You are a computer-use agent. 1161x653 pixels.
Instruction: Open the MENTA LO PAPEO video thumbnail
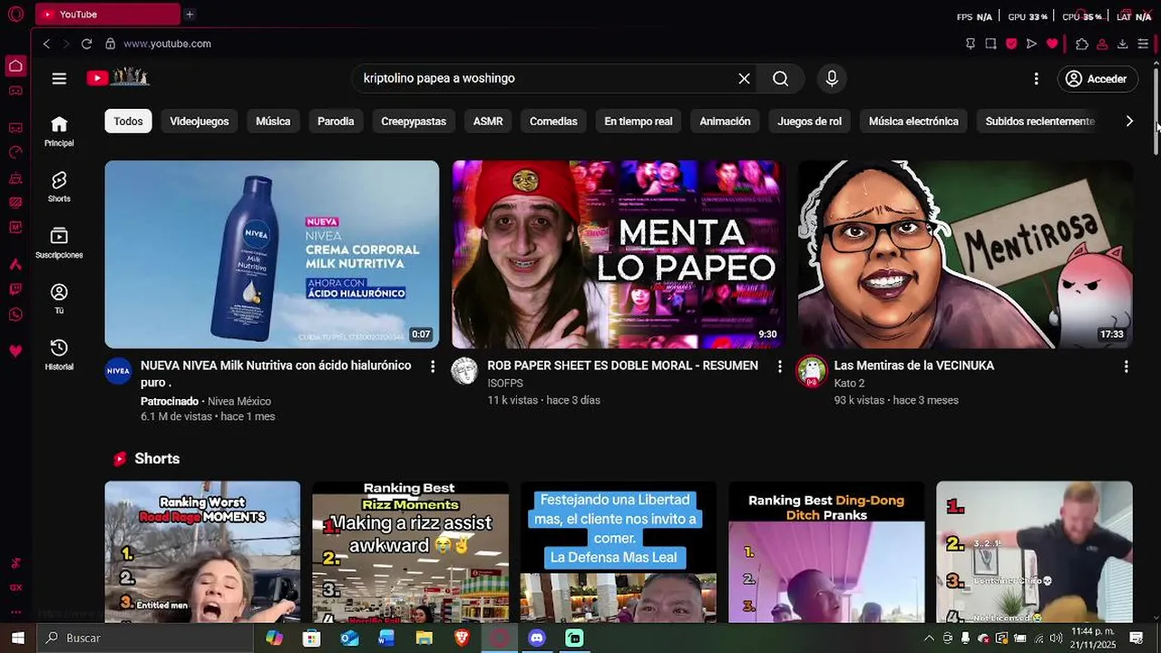tap(618, 254)
